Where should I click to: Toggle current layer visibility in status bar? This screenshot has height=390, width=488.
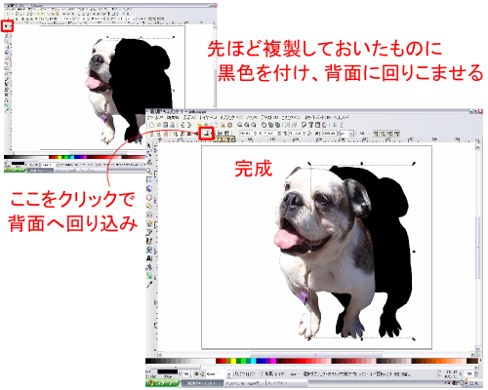[196, 374]
